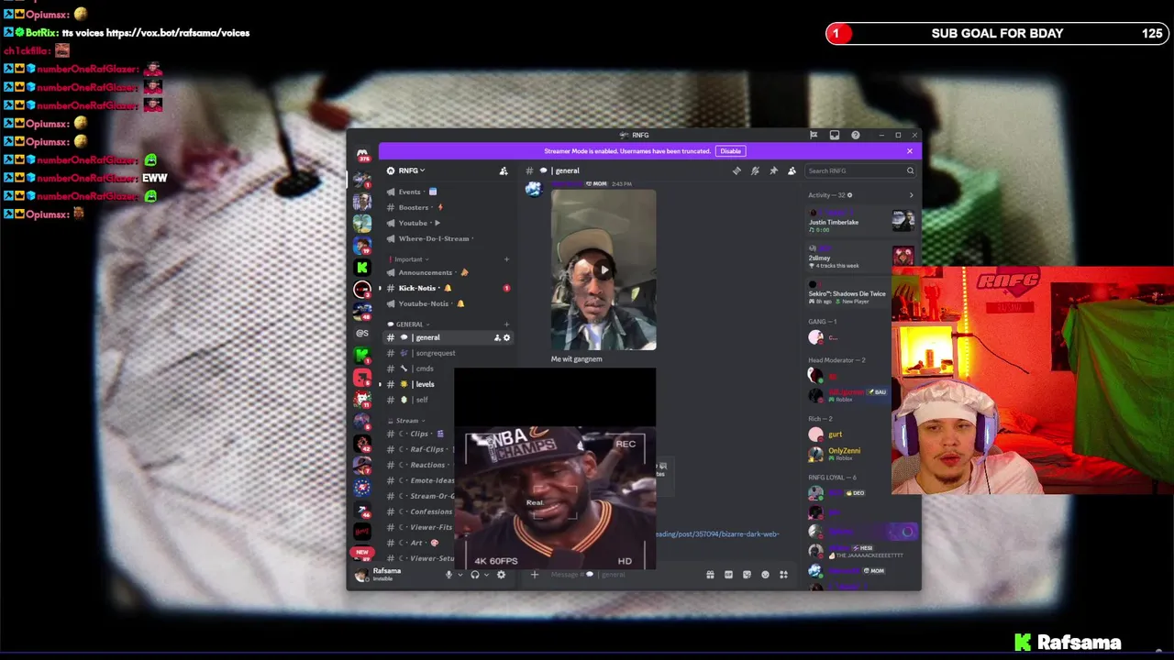Play the video in 'Me wit gangnem' message

point(604,269)
